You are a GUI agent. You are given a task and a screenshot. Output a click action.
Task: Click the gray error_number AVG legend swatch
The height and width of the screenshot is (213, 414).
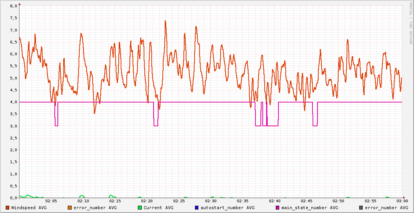pyautogui.click(x=361, y=208)
